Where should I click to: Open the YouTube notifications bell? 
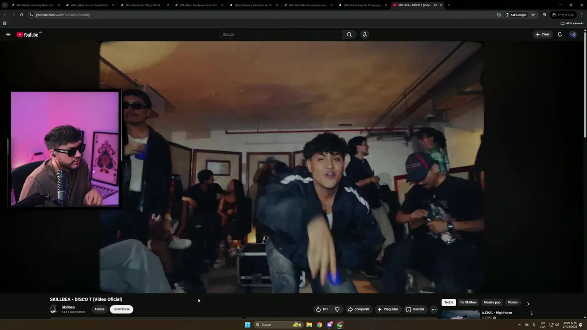(559, 34)
